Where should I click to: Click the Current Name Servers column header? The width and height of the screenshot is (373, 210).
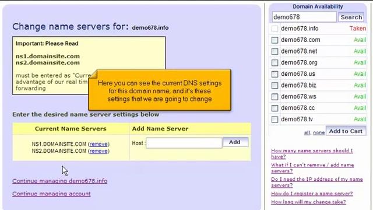point(71,129)
